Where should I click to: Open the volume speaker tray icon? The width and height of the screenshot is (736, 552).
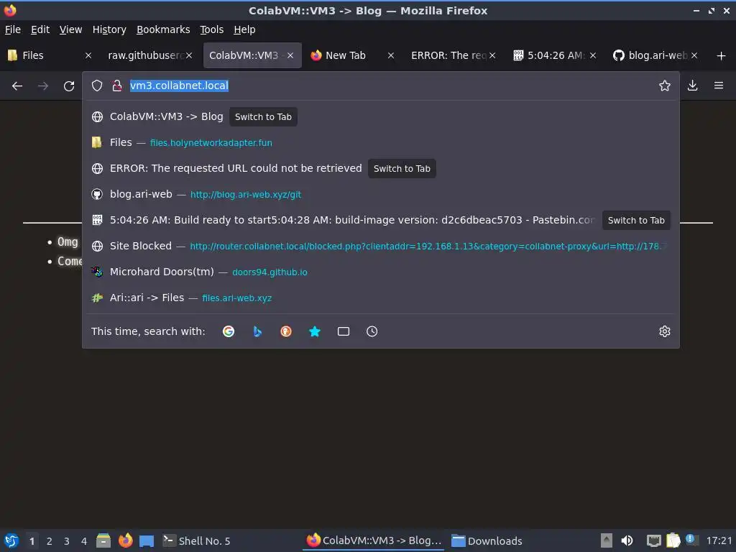point(627,540)
